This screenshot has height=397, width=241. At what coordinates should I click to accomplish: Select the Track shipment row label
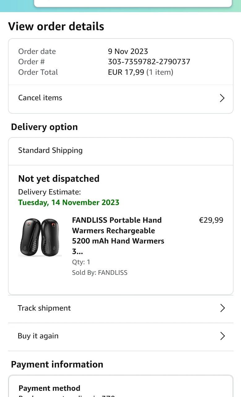pyautogui.click(x=44, y=308)
